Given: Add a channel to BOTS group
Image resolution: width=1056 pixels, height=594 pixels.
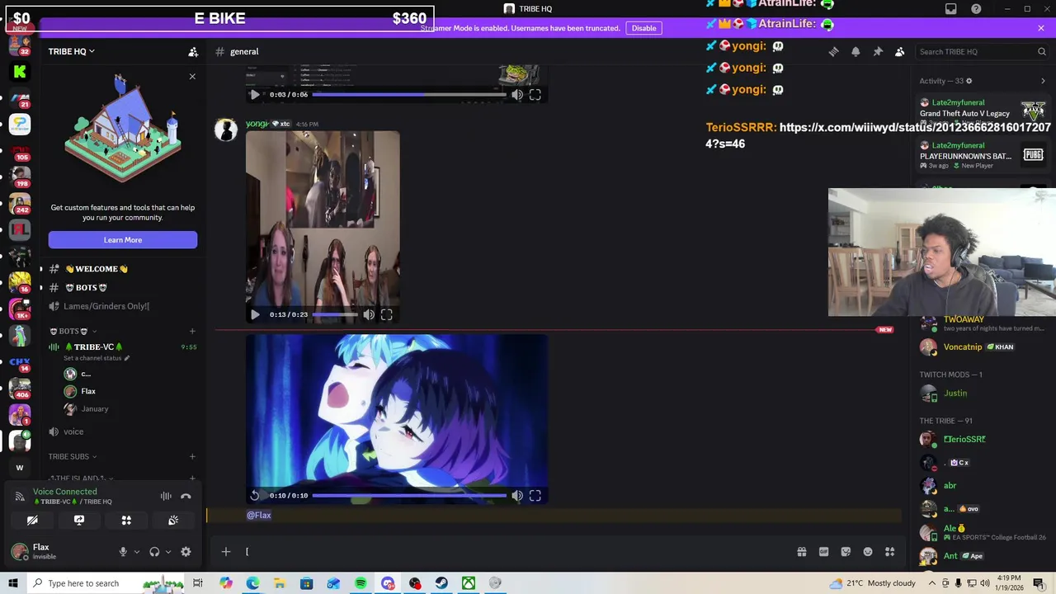Looking at the screenshot, I should point(192,331).
